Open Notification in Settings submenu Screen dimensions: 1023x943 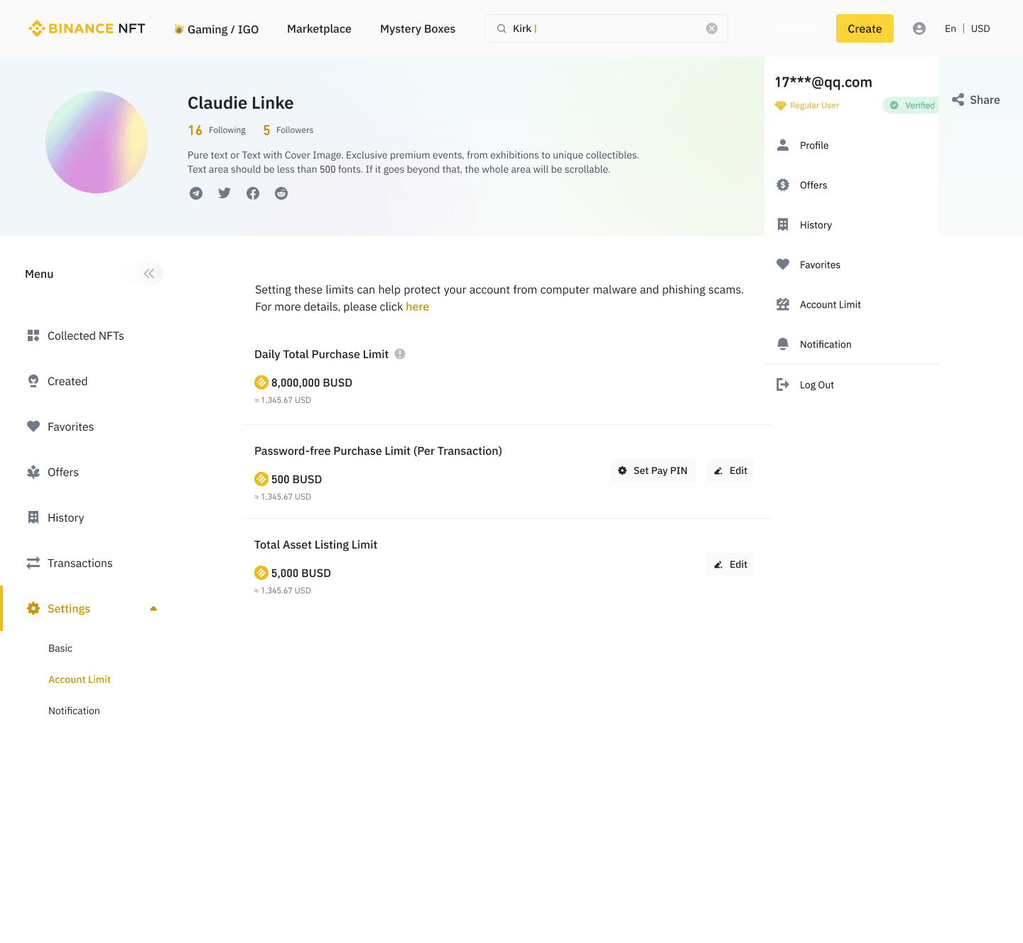pos(74,711)
